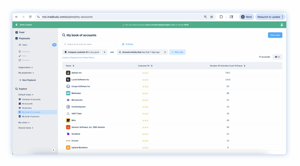Viewport: 300px width, 166px height.
Task: Collapse the sidebar with the arrow button
Action: pyautogui.click(x=53, y=150)
